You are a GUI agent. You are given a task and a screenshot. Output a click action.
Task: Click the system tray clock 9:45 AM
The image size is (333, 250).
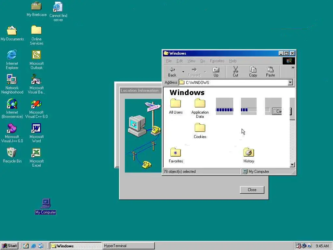[322, 246]
